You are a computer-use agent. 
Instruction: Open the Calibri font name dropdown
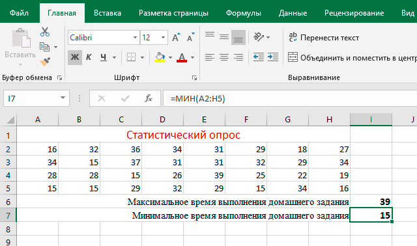(135, 38)
